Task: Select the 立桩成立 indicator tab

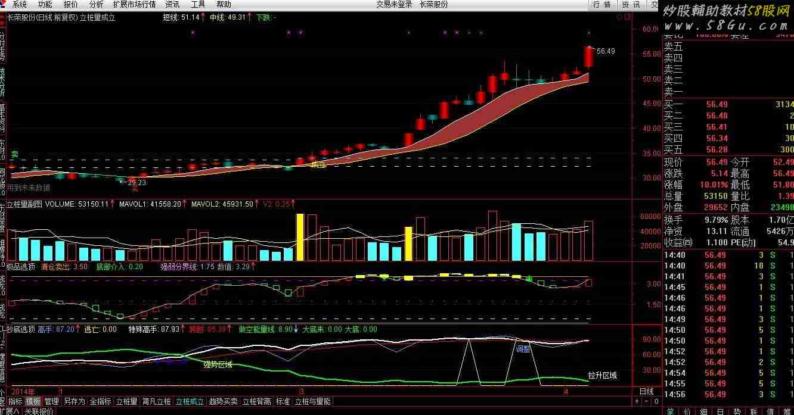Action: [190, 401]
